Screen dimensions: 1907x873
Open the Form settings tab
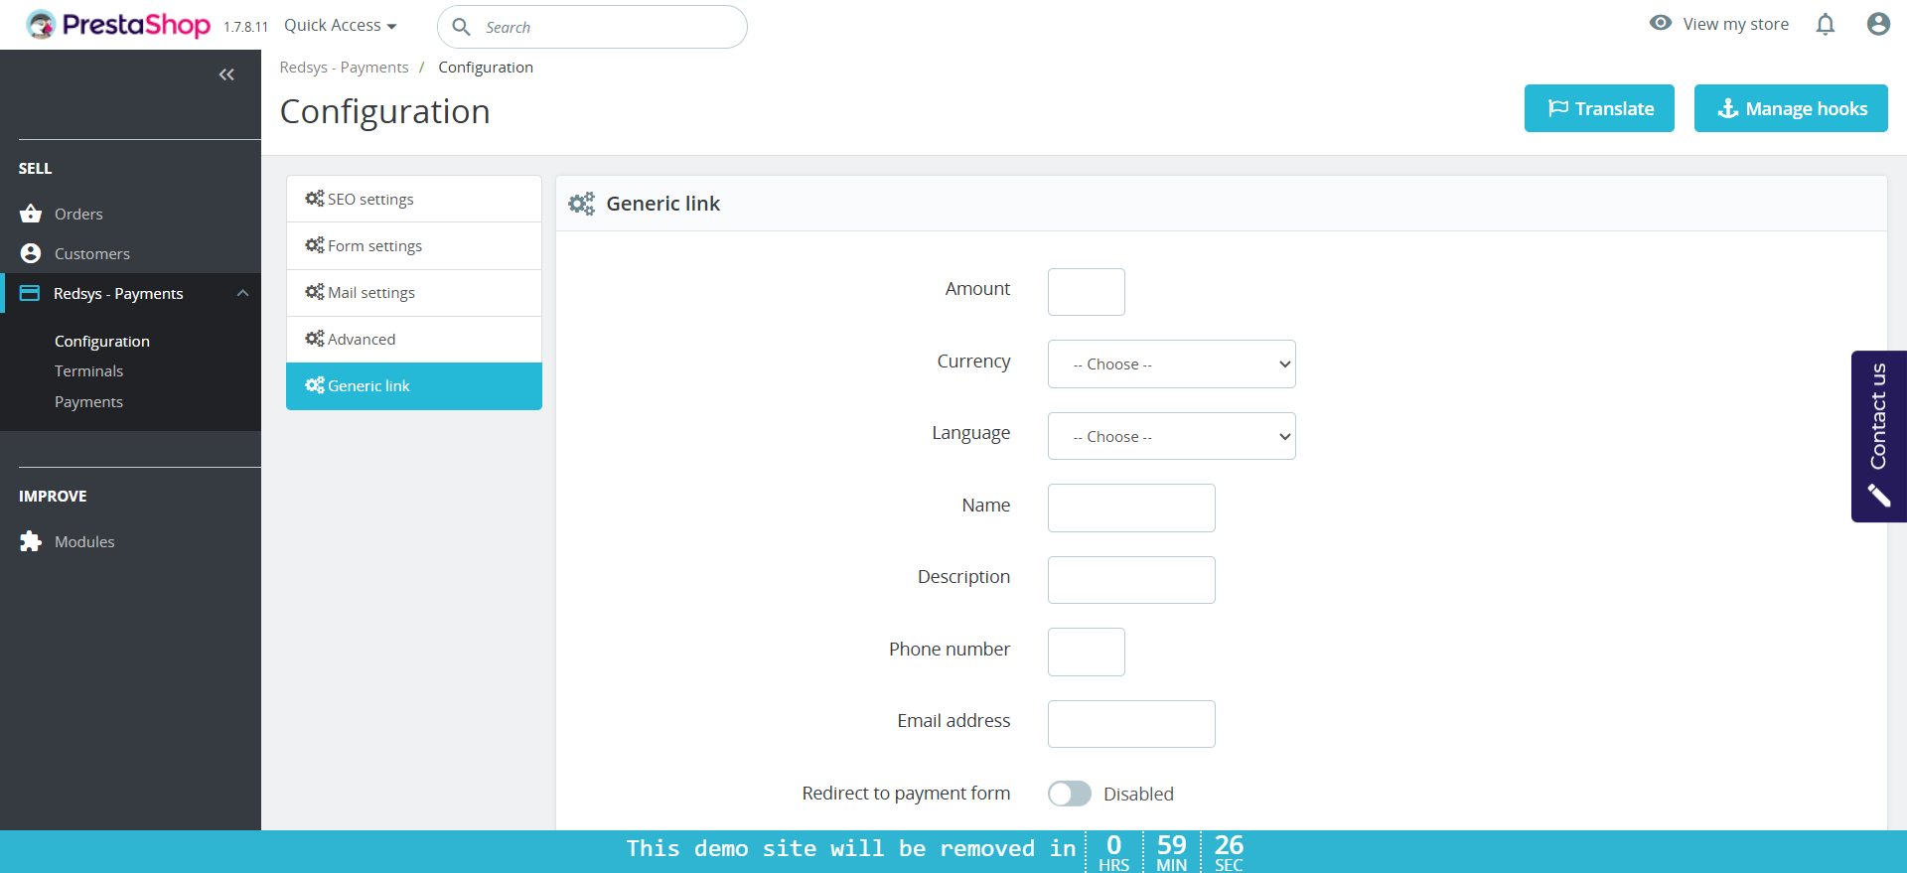pyautogui.click(x=414, y=245)
